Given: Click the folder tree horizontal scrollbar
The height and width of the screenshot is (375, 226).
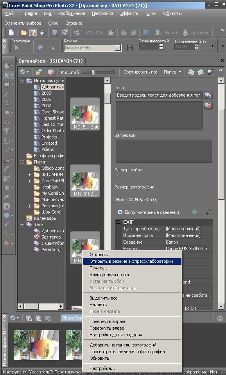Looking at the screenshot, I should point(41,306).
